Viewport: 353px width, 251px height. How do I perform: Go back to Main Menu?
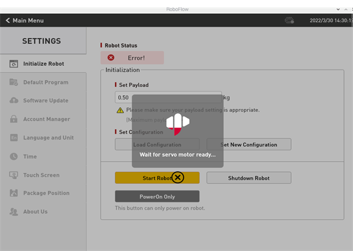[25, 20]
